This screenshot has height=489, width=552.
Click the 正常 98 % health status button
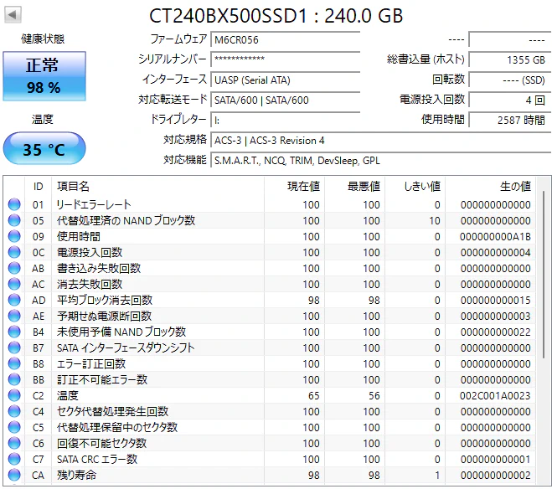click(x=44, y=76)
